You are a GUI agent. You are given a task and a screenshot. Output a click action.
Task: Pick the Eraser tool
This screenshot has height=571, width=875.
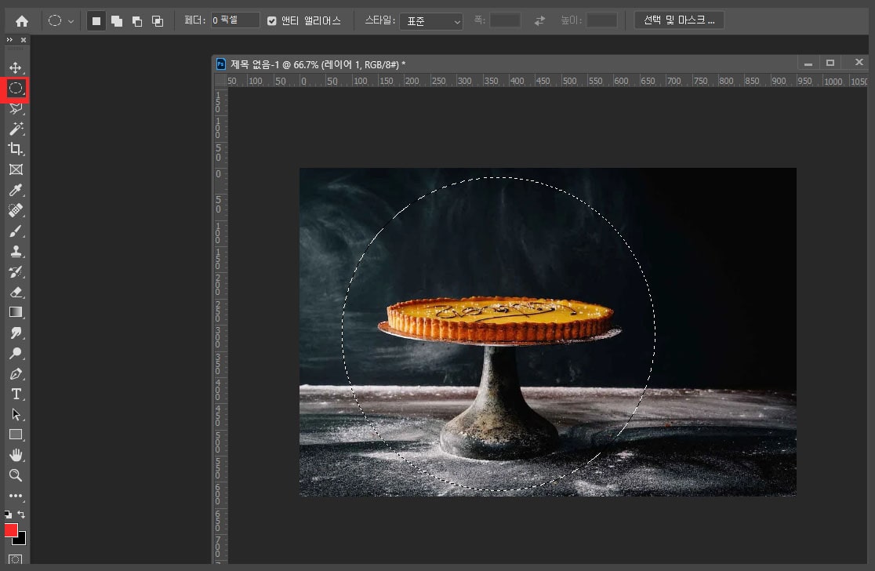click(x=15, y=292)
